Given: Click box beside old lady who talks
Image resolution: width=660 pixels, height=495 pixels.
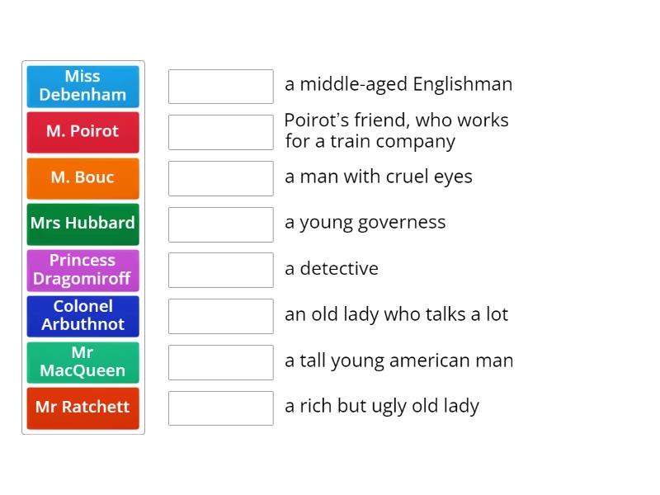Looking at the screenshot, I should coord(220,316).
